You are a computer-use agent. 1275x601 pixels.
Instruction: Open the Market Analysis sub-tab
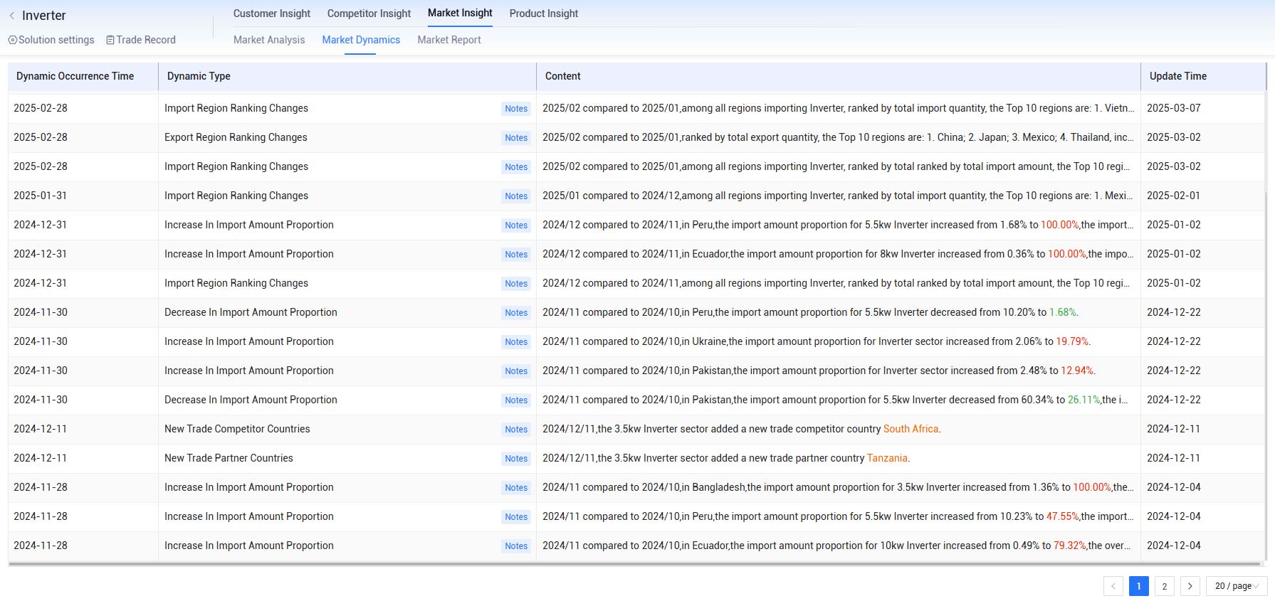point(269,40)
